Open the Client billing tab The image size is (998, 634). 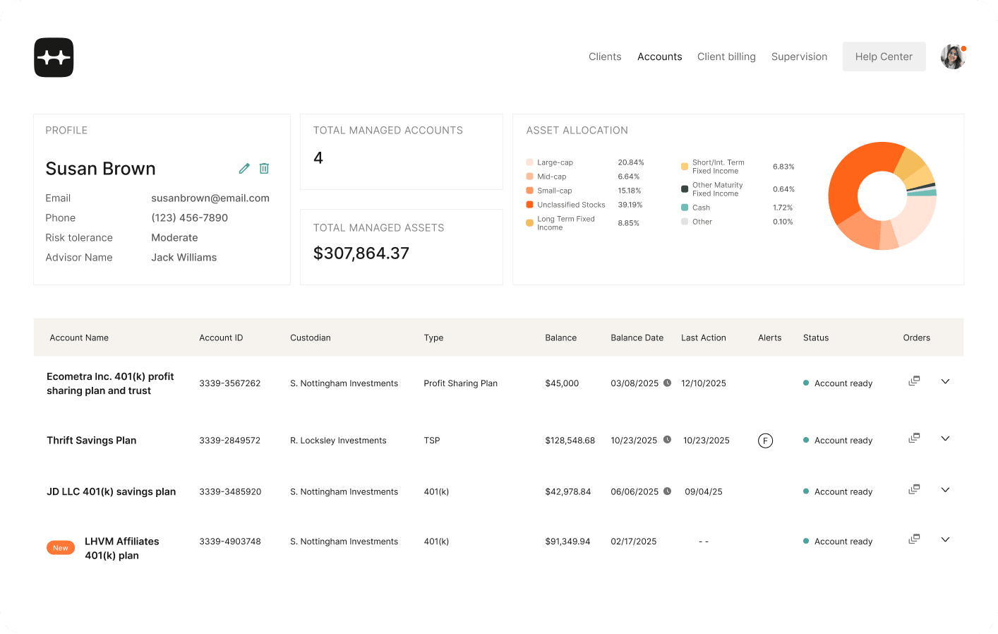[726, 56]
